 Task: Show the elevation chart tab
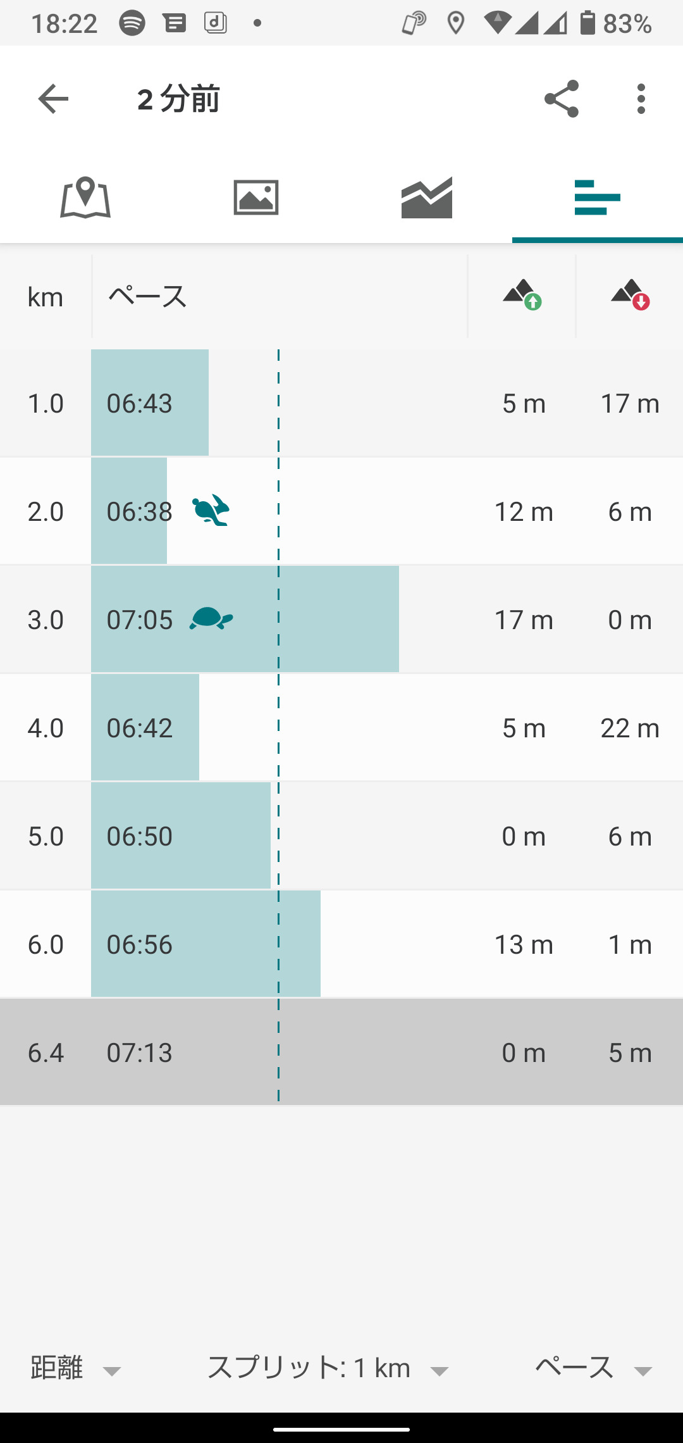click(427, 197)
